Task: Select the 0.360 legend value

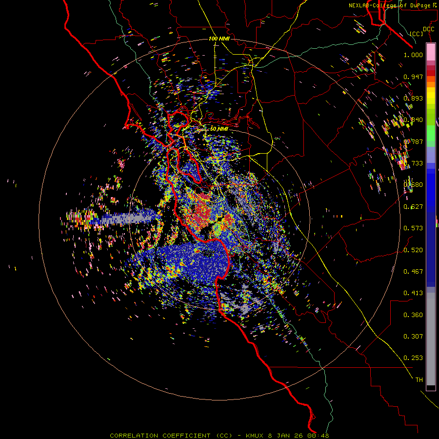Action: pos(413,315)
